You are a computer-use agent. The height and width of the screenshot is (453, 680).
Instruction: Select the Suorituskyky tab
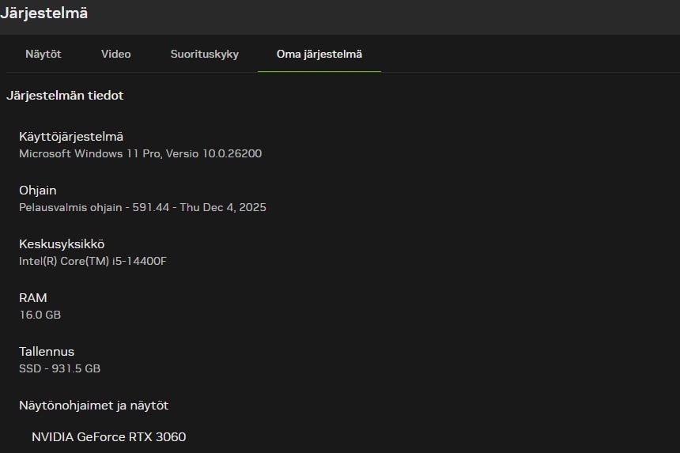pos(204,55)
